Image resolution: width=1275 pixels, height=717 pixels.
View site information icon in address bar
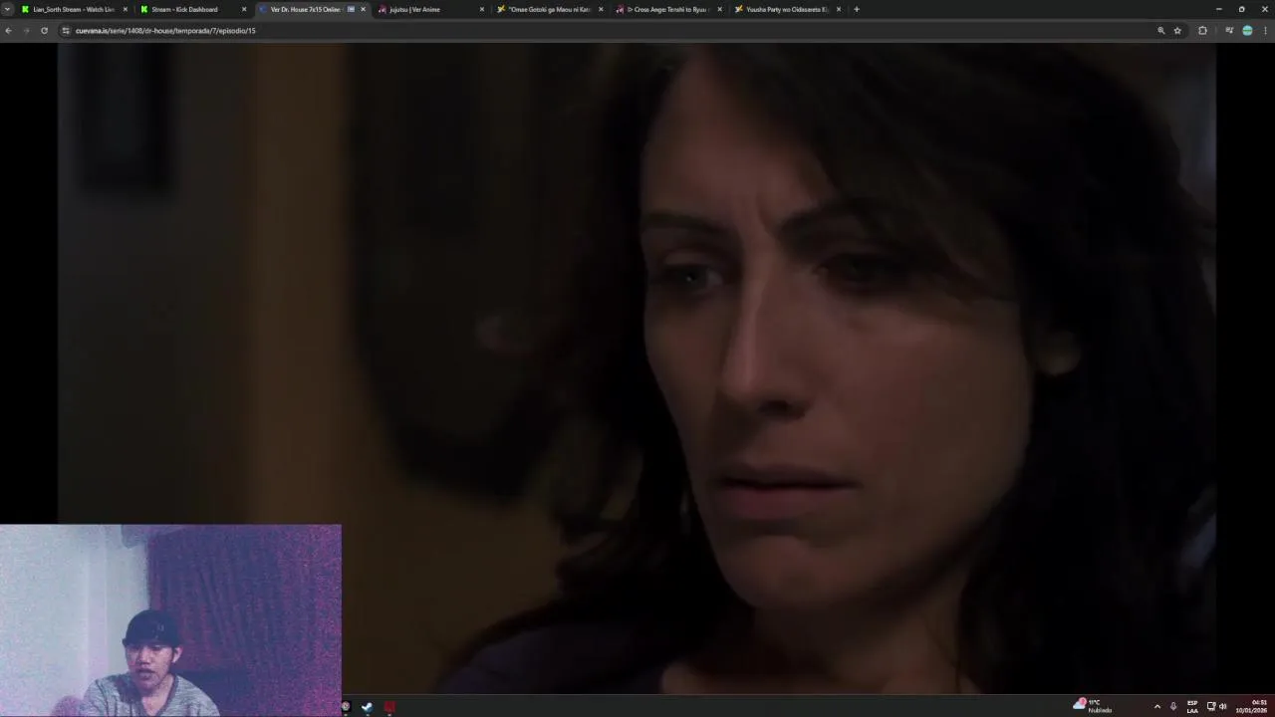[x=66, y=31]
